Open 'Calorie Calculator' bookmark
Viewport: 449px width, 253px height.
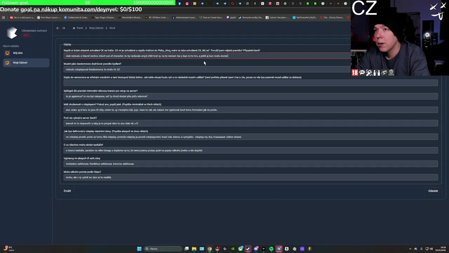[x=277, y=18]
